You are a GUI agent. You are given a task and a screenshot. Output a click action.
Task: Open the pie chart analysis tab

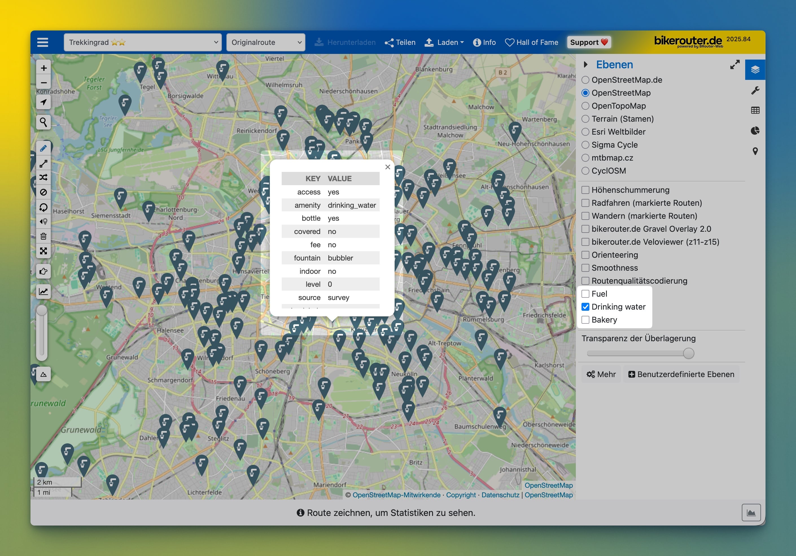pos(755,131)
